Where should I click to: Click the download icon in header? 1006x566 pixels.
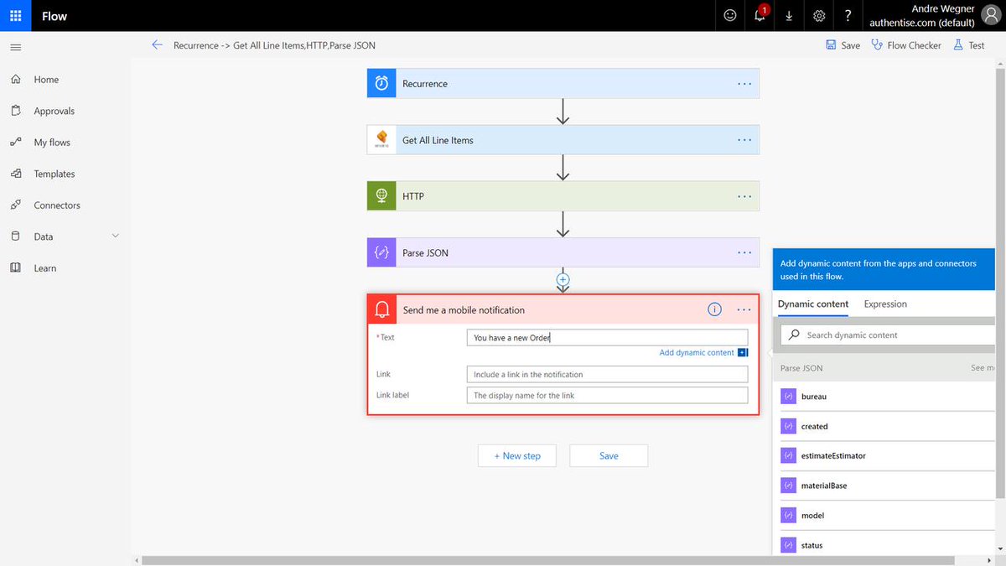tap(789, 15)
